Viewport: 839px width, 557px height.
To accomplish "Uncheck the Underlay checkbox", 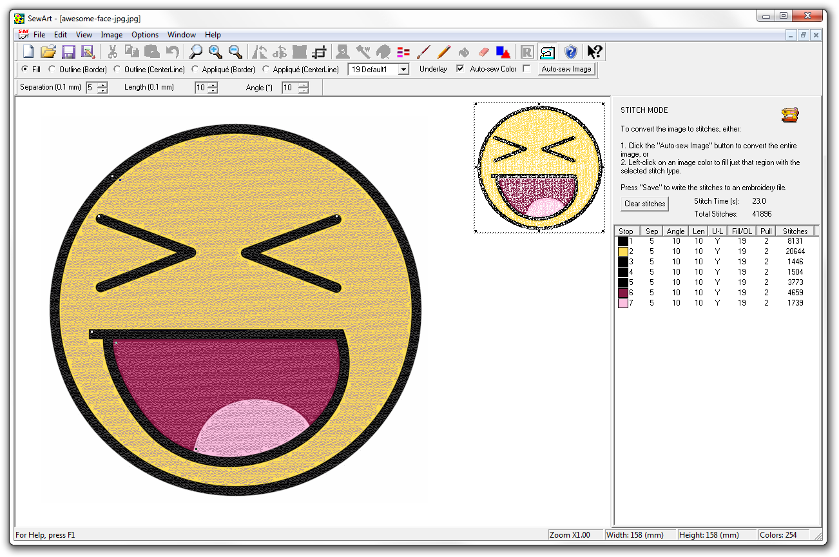I will [x=460, y=68].
